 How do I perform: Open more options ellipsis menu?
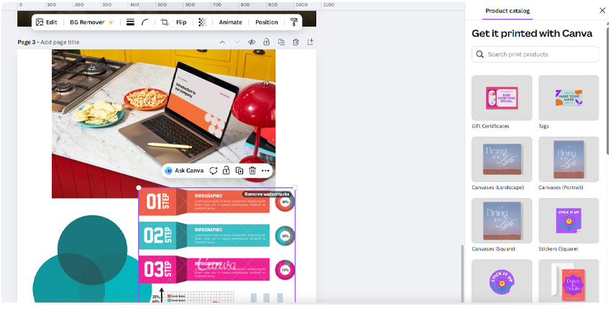(265, 171)
